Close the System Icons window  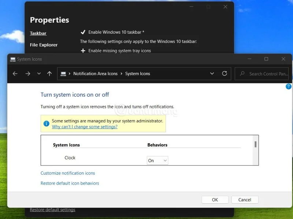click(283, 59)
